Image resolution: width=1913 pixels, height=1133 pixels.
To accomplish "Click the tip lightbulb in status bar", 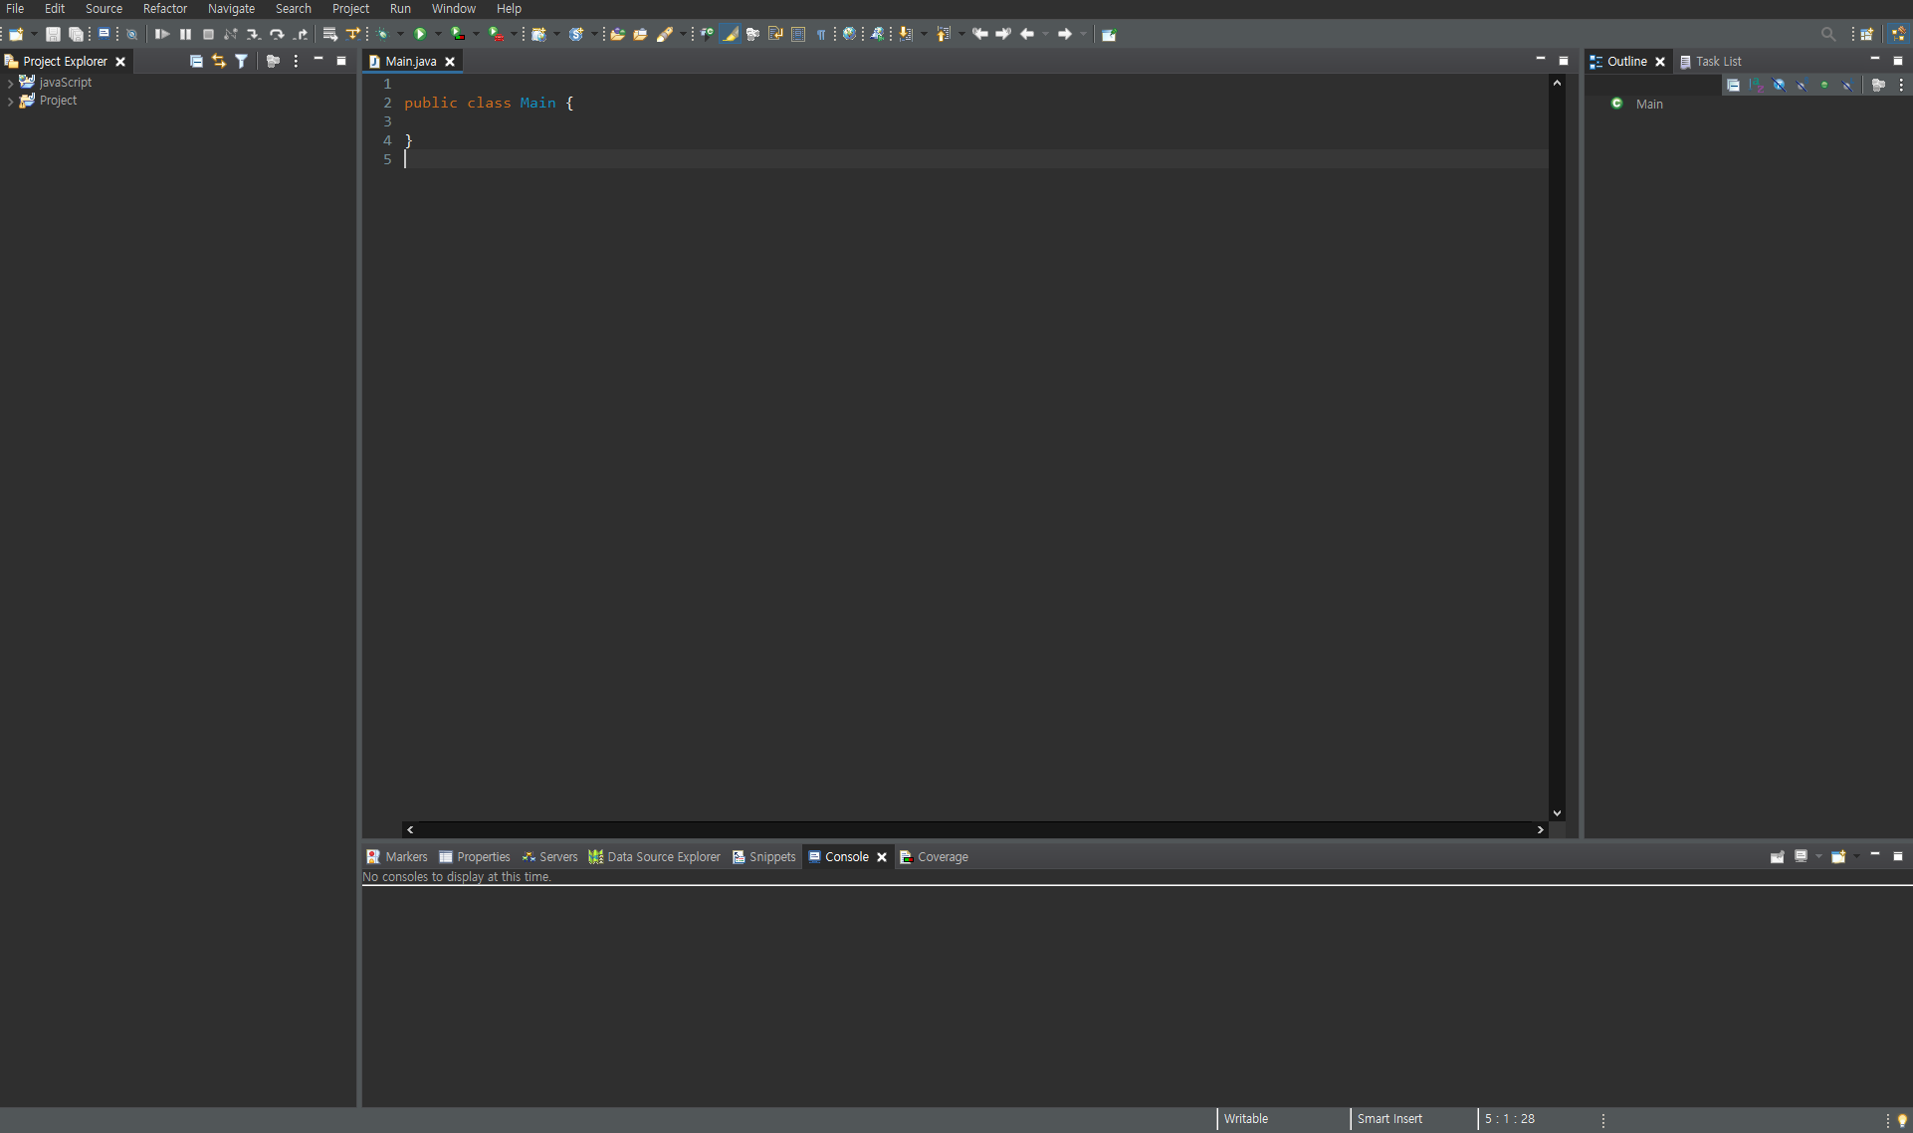I will click(1902, 1120).
